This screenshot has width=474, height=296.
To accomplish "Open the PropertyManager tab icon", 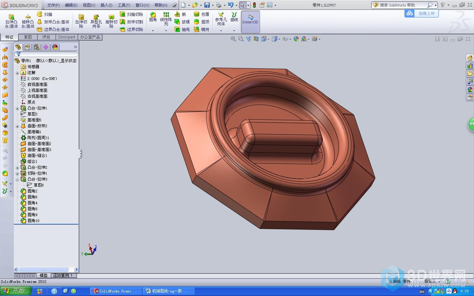I will (27, 47).
